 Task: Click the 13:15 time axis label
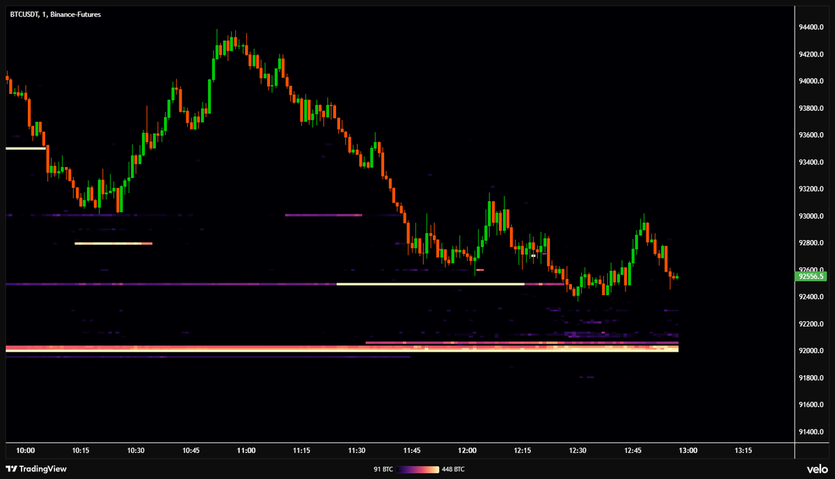coord(743,450)
